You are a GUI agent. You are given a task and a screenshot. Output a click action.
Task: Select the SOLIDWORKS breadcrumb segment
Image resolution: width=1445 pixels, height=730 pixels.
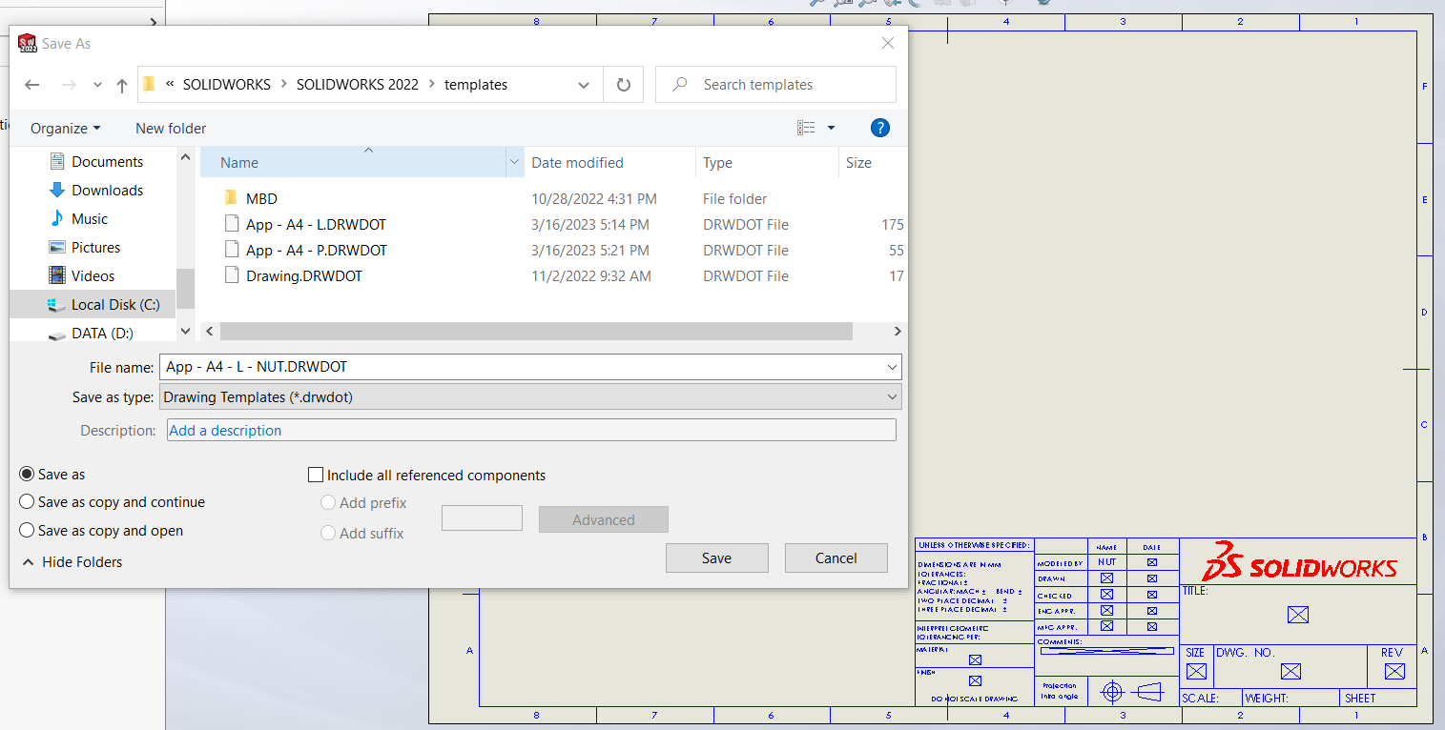tap(227, 85)
